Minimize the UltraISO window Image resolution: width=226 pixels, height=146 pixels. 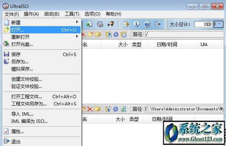pos(192,6)
